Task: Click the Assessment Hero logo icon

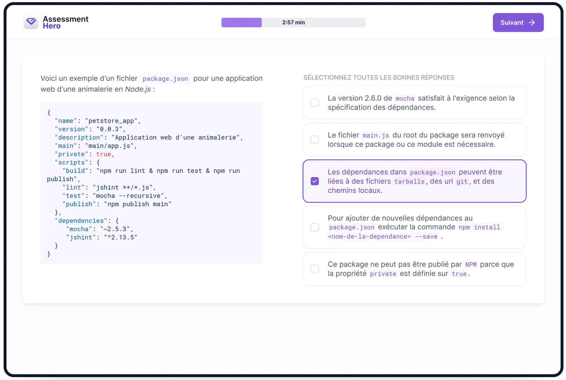Action: 31,22
